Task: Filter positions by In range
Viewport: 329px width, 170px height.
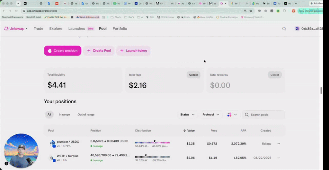Action: click(64, 115)
